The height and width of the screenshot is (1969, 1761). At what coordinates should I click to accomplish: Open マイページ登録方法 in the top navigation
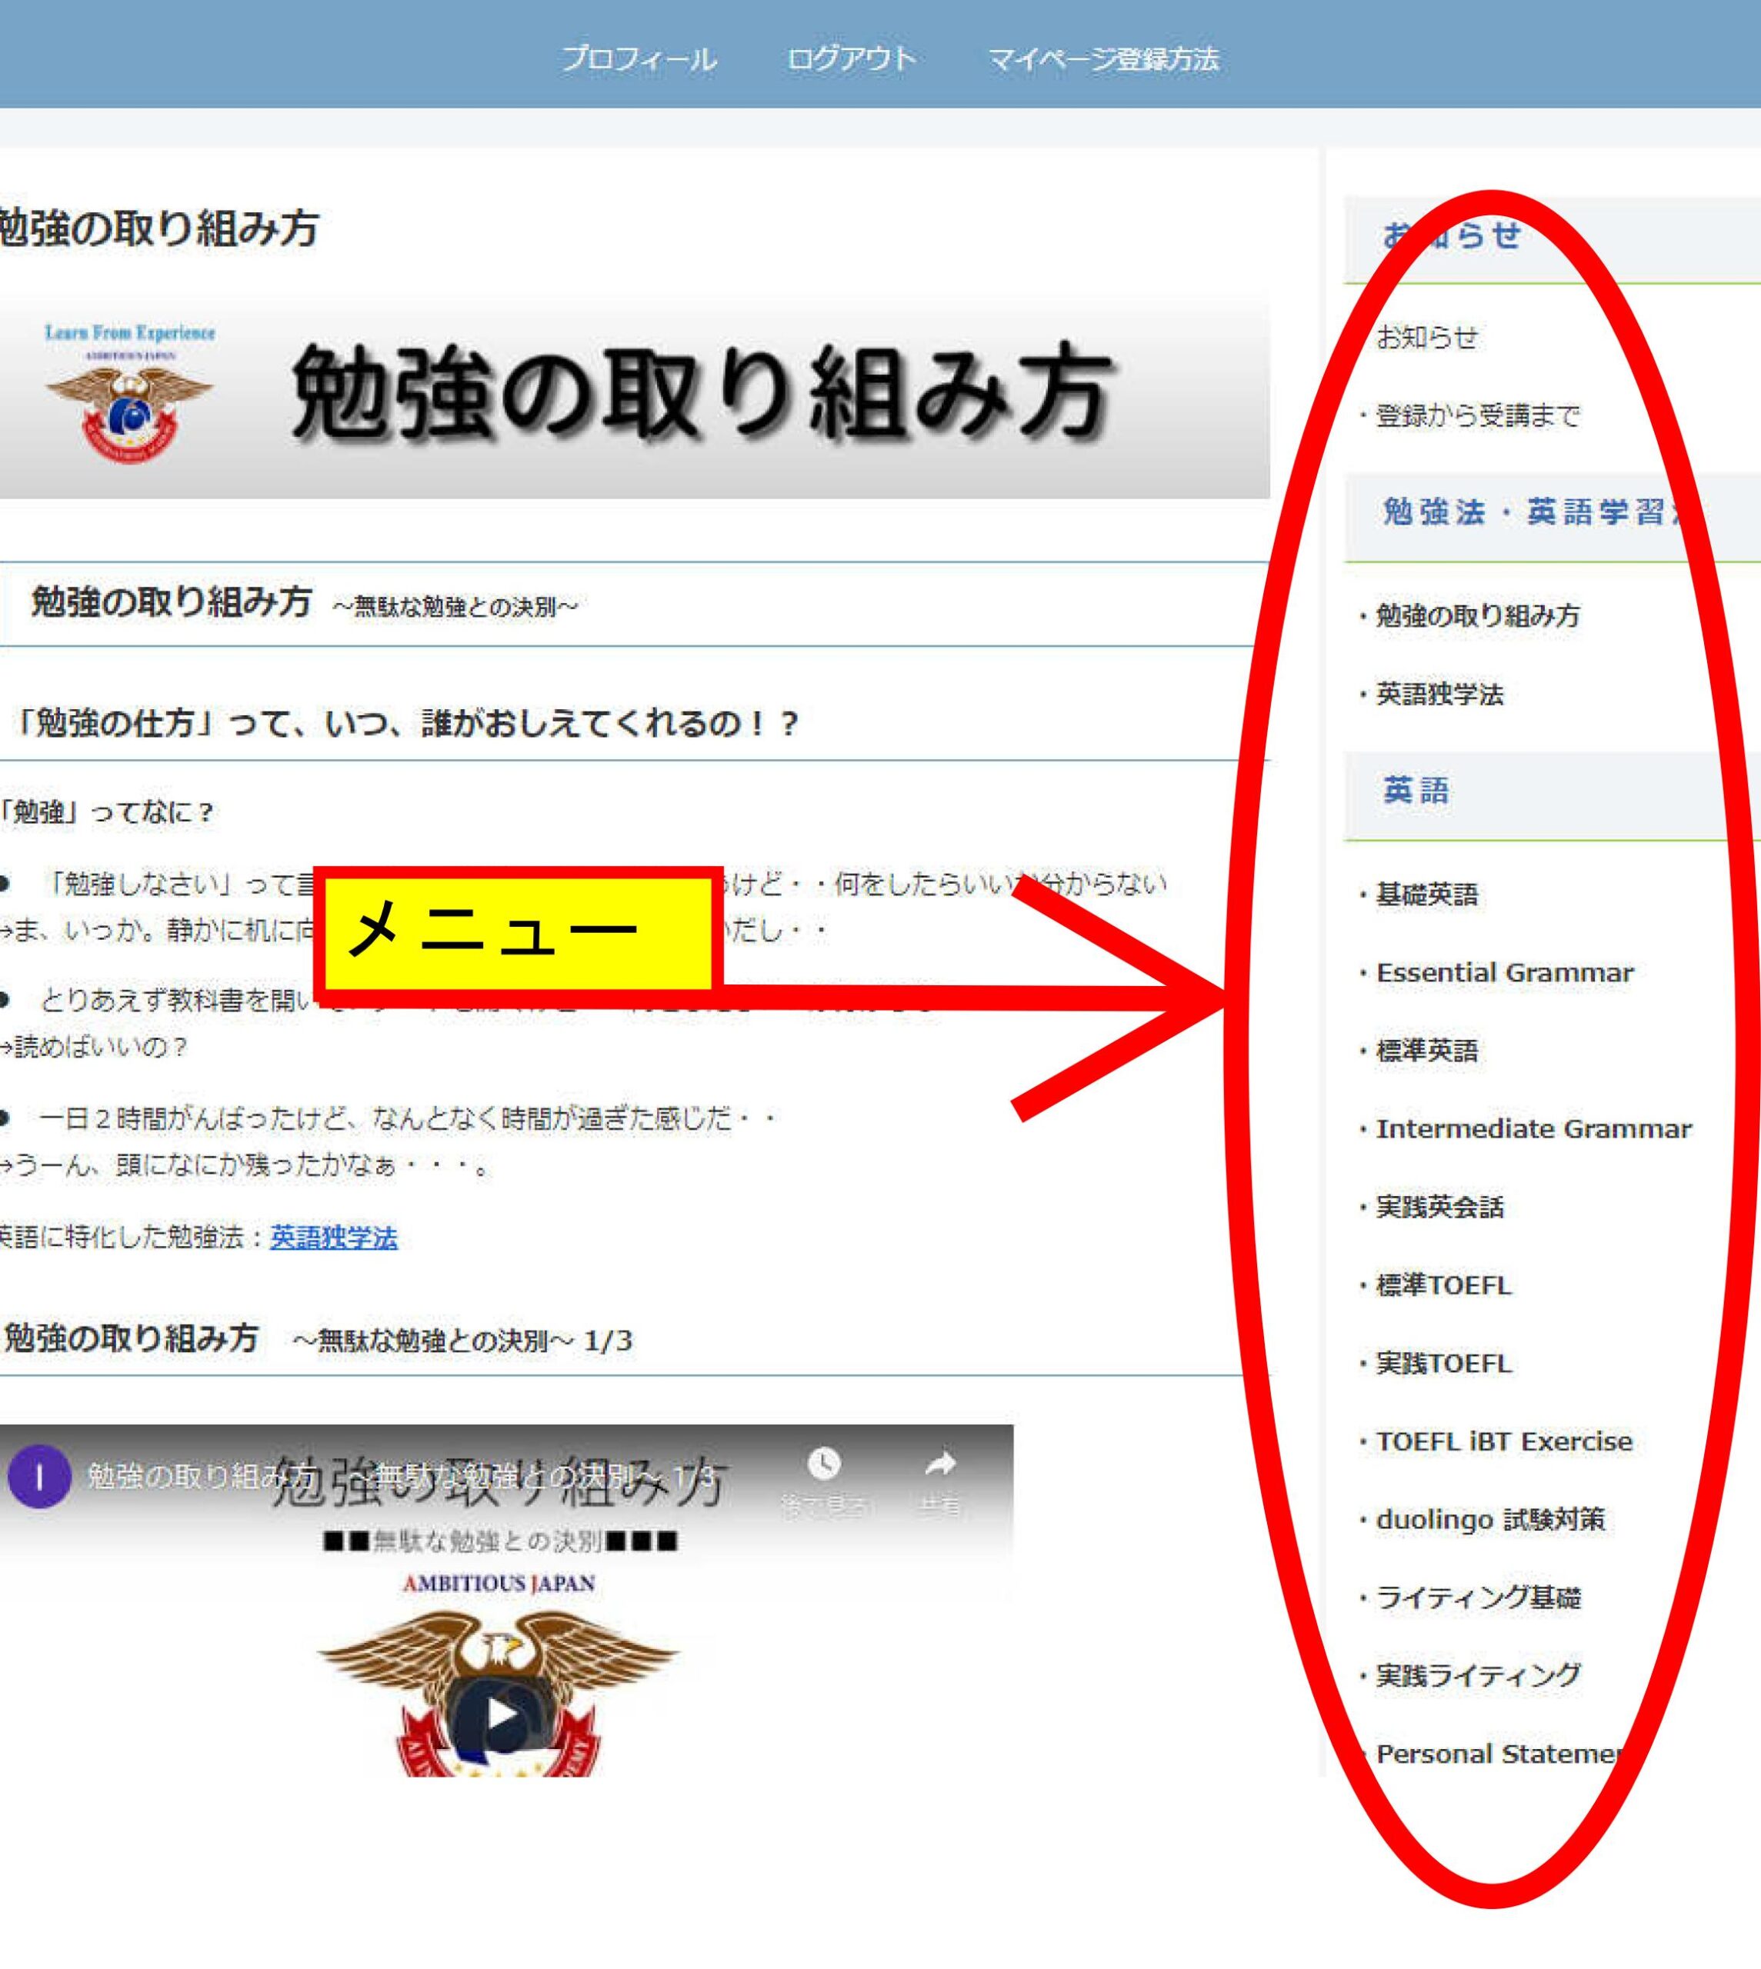1103,60
